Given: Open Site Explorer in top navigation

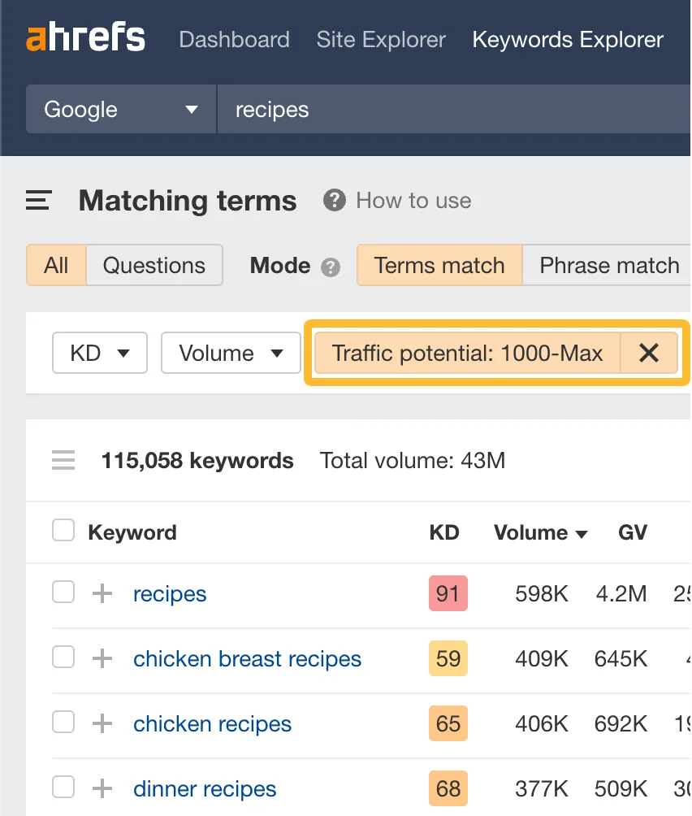Looking at the screenshot, I should pyautogui.click(x=381, y=40).
